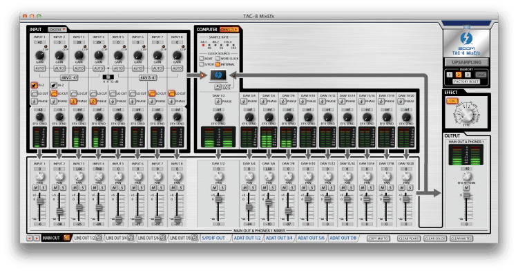Toggle the effect ON button
Viewport: 518px width, 271px height.
452,101
